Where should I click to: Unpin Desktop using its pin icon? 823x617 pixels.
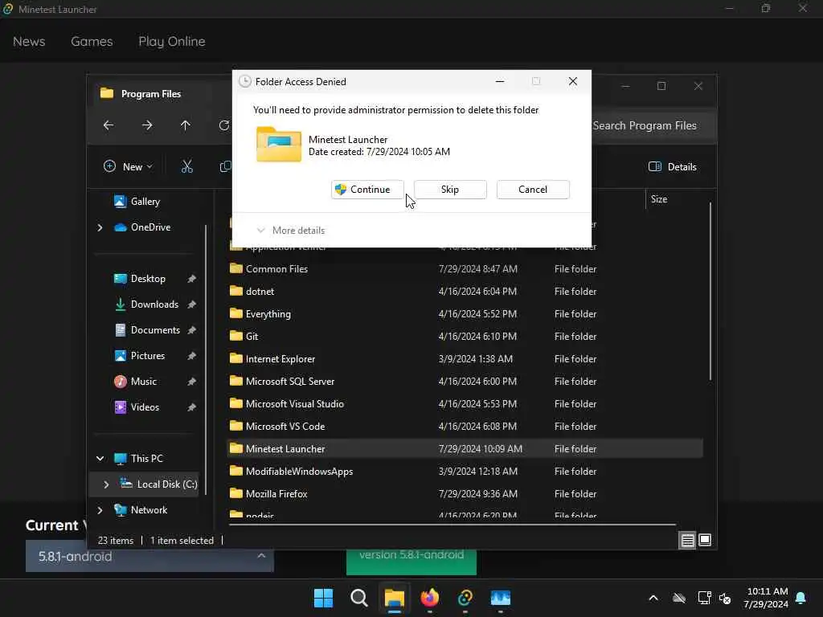click(x=191, y=279)
